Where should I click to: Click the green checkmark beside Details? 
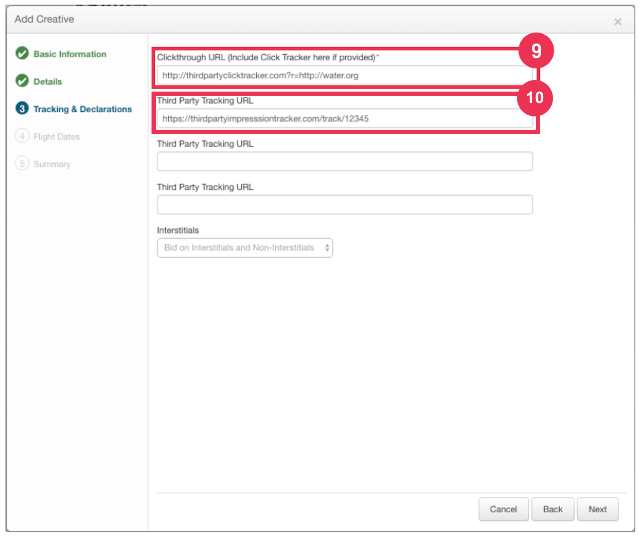22,81
